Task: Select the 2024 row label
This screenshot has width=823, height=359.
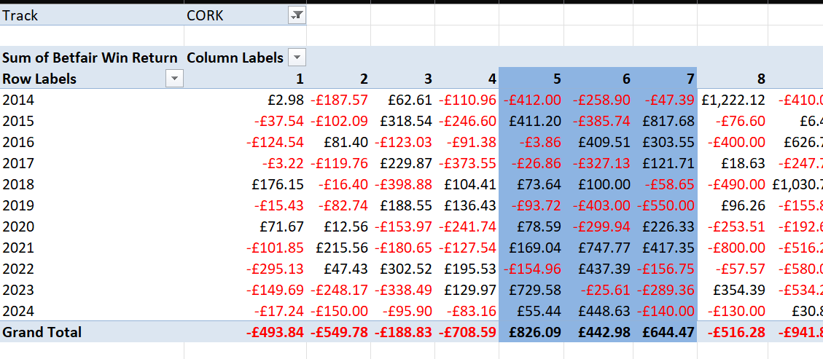Action: click(92, 311)
